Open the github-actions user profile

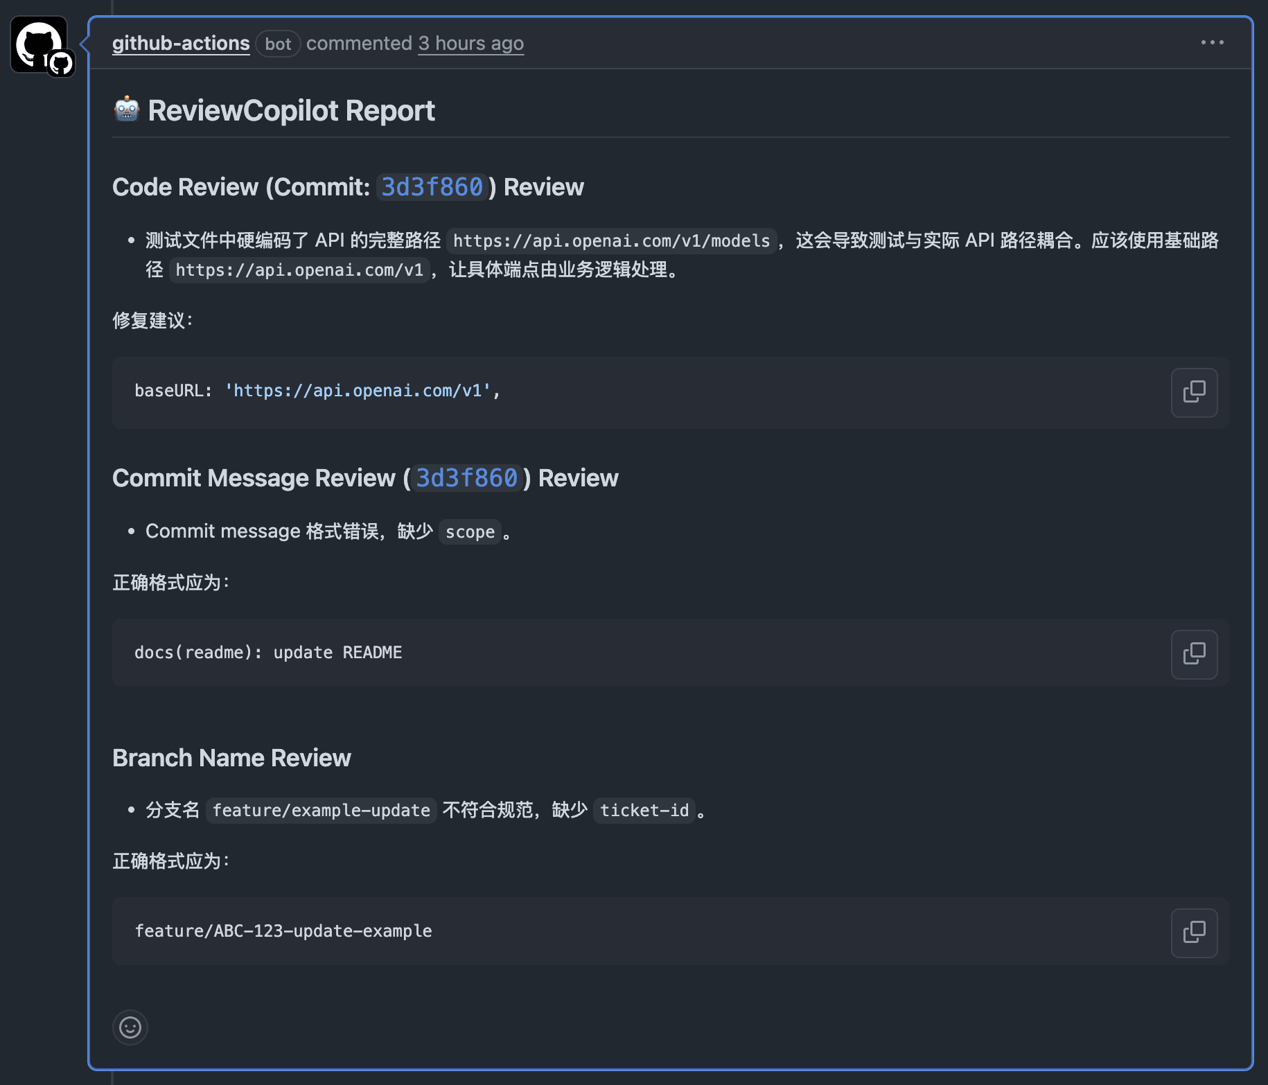(x=181, y=43)
